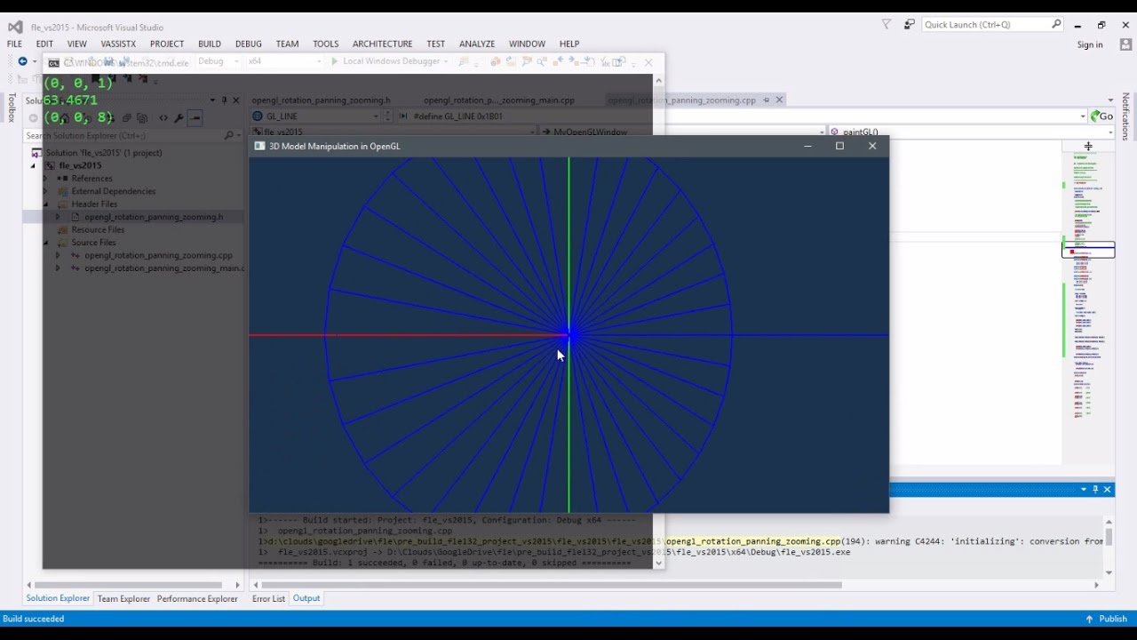Screen dimensions: 1137x640
Task: Click the editor split view handle
Action: (1088, 146)
